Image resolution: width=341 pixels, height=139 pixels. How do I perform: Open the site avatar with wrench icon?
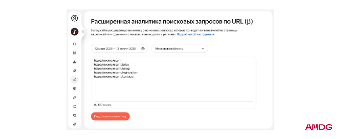[74, 32]
